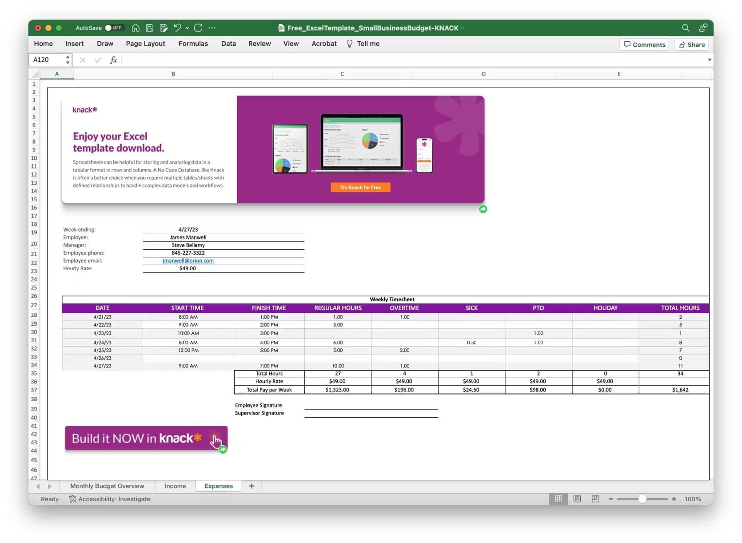This screenshot has height=543, width=742.
Task: Switch to Page Break Preview view icon
Action: [x=595, y=499]
